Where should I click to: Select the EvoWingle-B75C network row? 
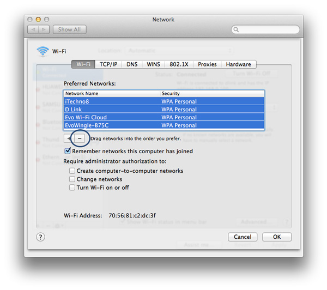click(163, 125)
